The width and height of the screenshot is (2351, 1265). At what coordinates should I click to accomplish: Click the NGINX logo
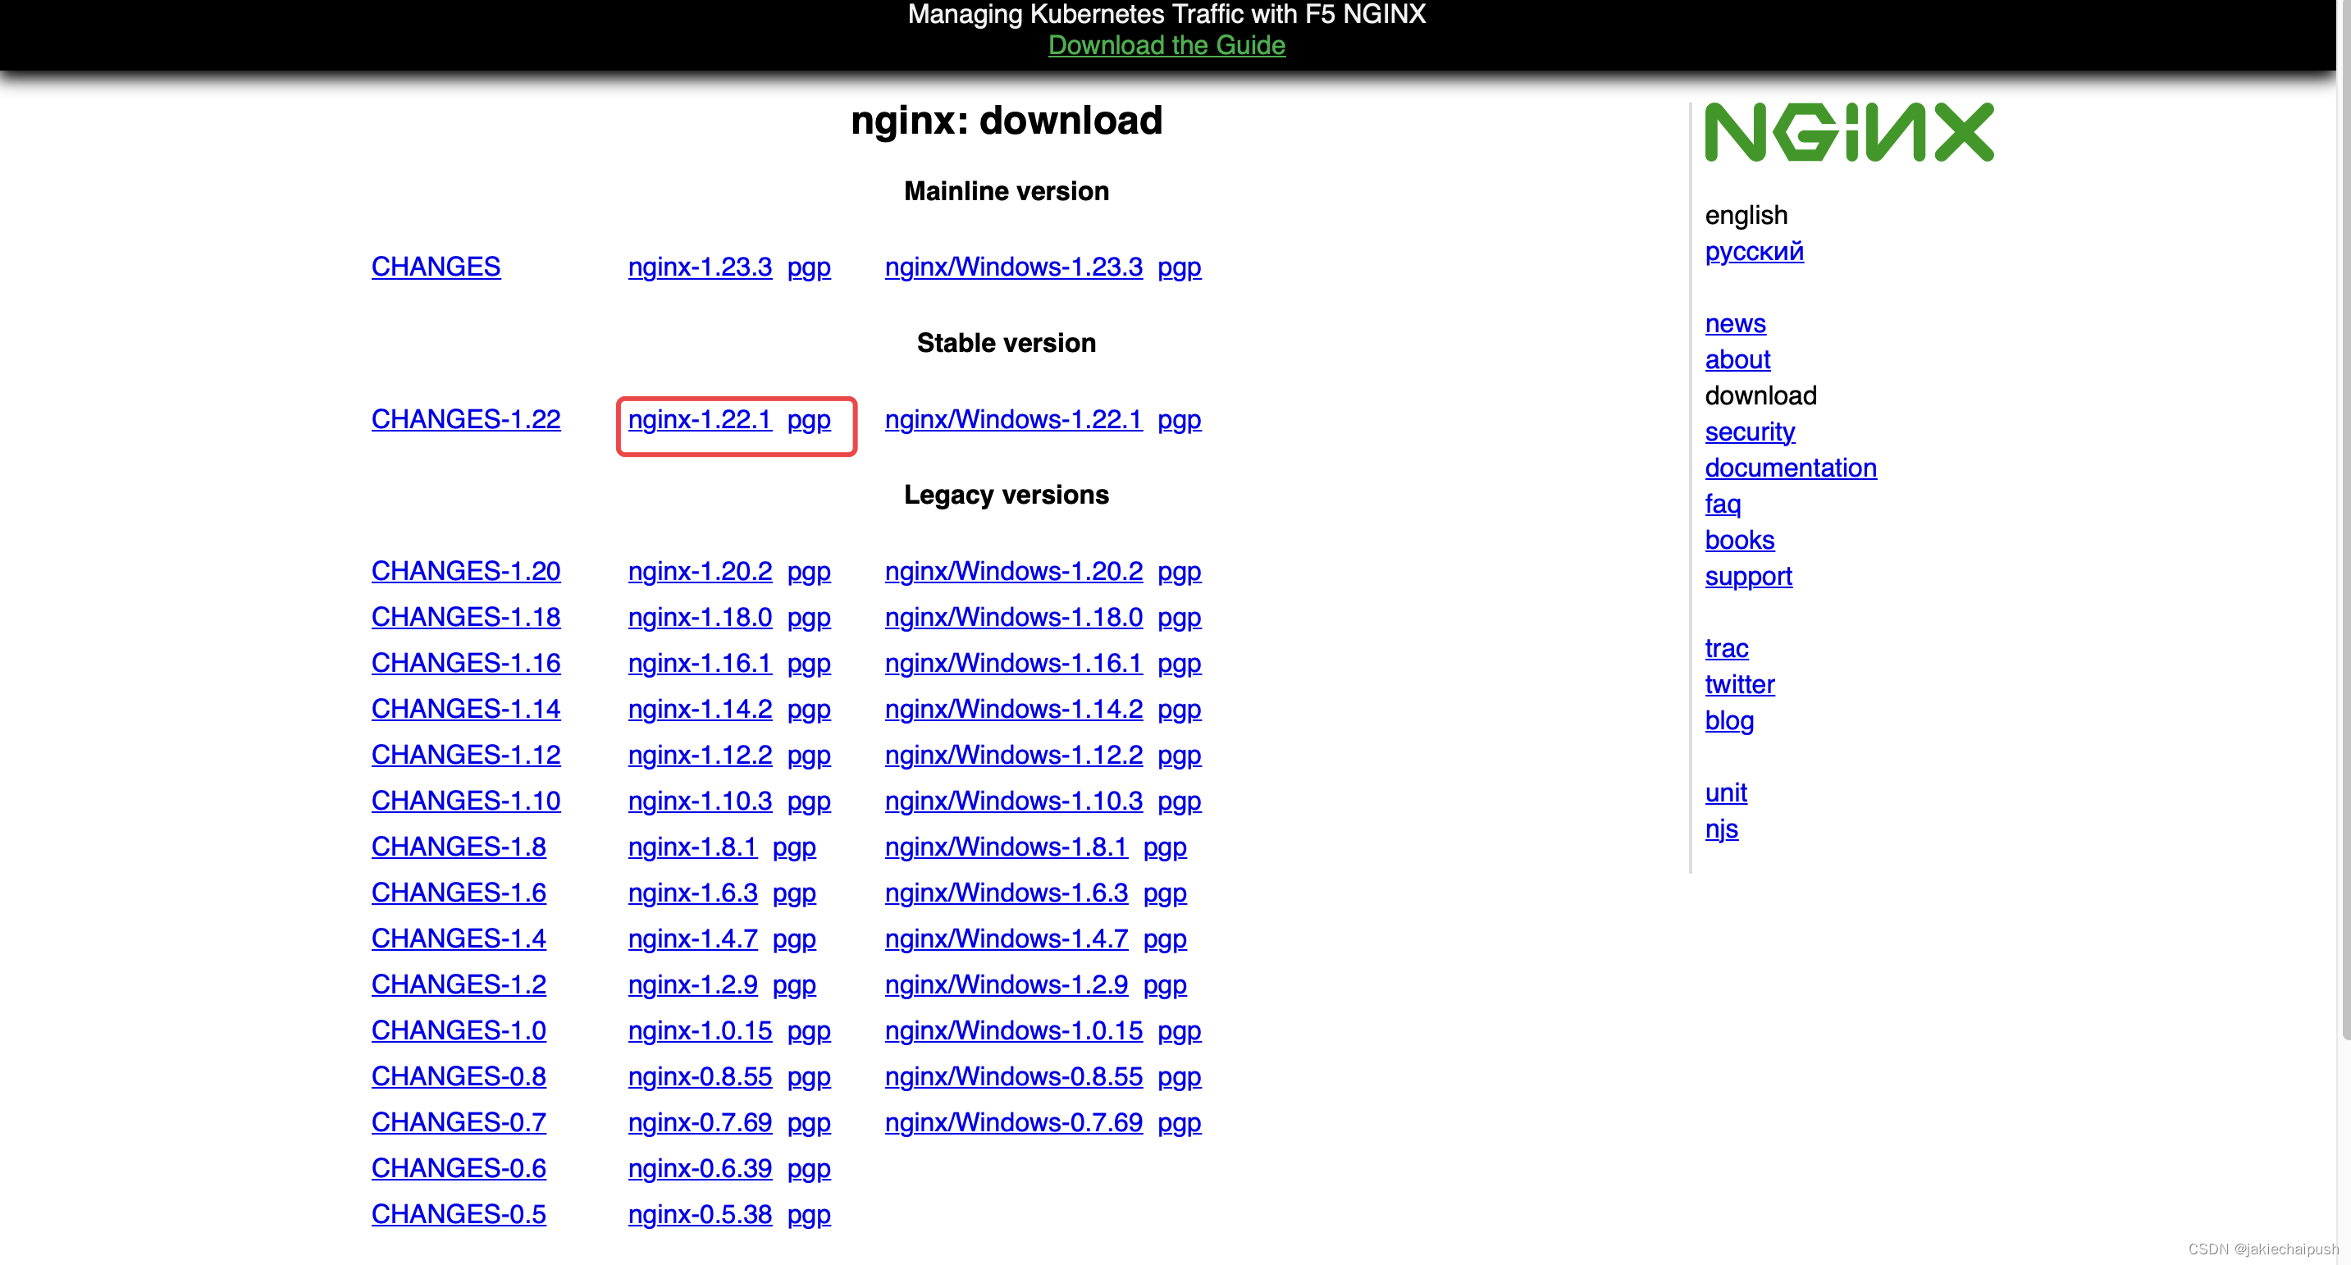(x=1848, y=132)
